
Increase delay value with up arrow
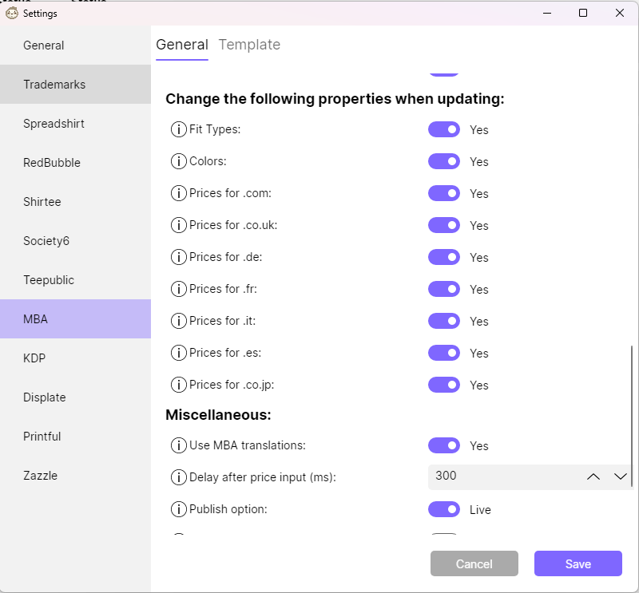point(593,477)
